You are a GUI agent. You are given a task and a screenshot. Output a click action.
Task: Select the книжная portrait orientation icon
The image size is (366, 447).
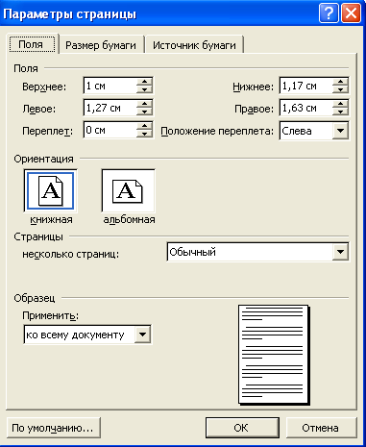(x=51, y=191)
